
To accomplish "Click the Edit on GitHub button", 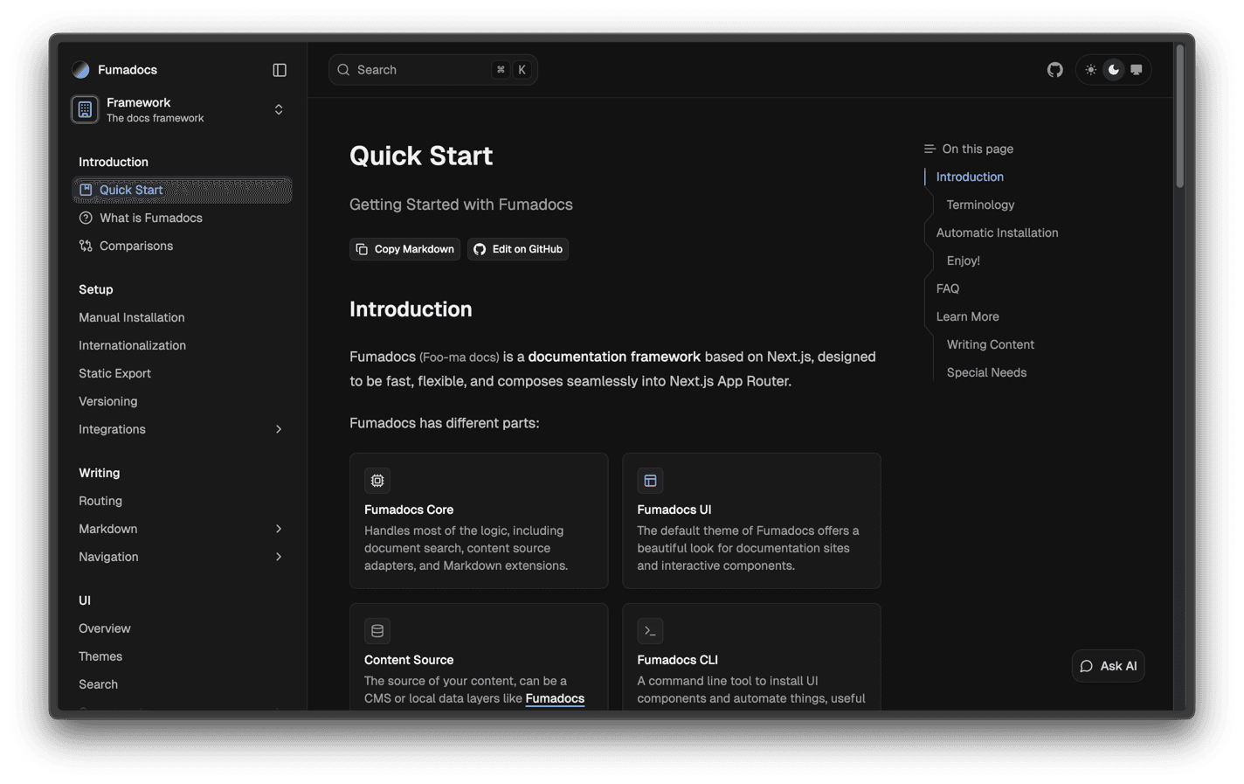I will point(518,249).
